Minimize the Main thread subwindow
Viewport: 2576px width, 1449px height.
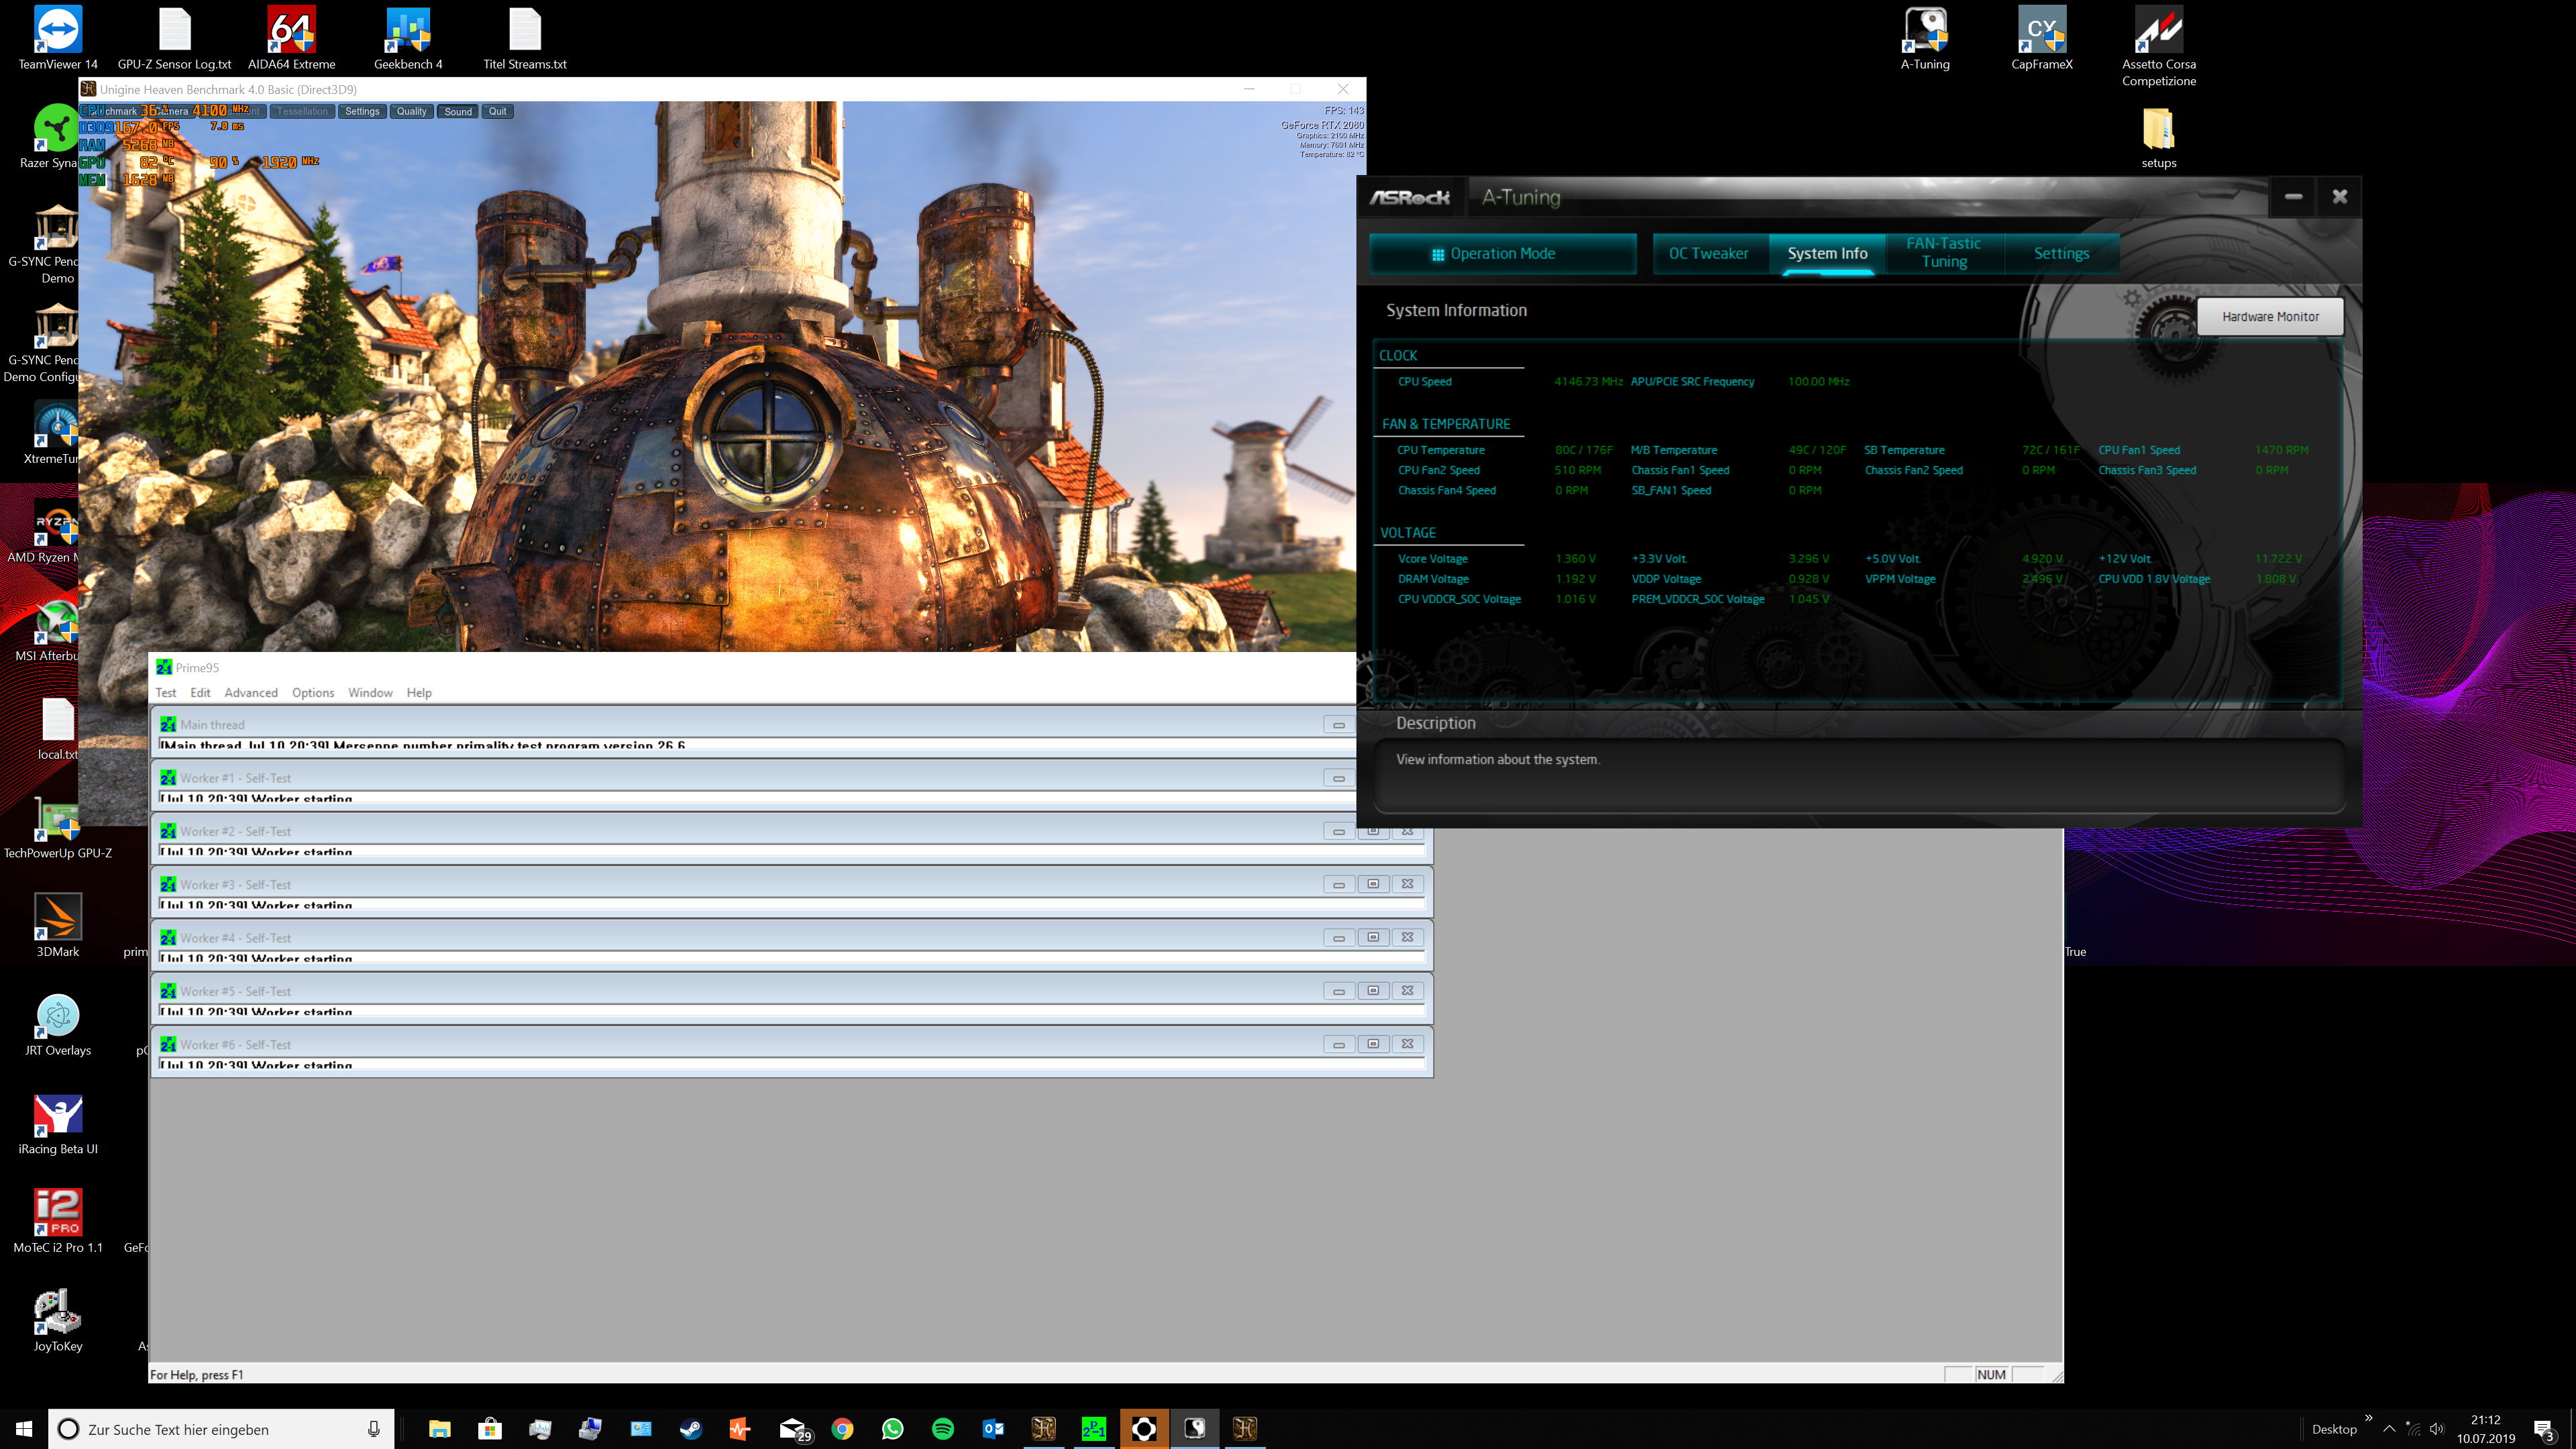1338,725
